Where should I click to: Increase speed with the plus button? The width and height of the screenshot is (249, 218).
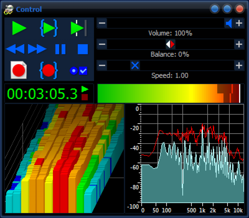coord(239,65)
